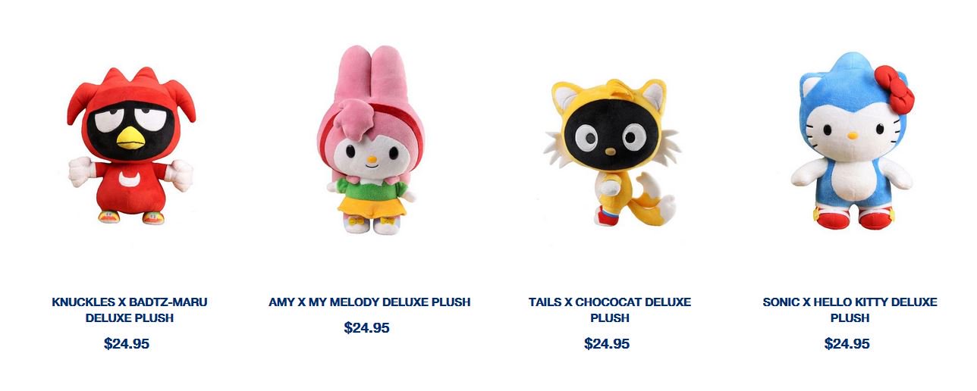
Task: Open the Knuckles x Badtz-Maru plush image
Action: pos(130,145)
